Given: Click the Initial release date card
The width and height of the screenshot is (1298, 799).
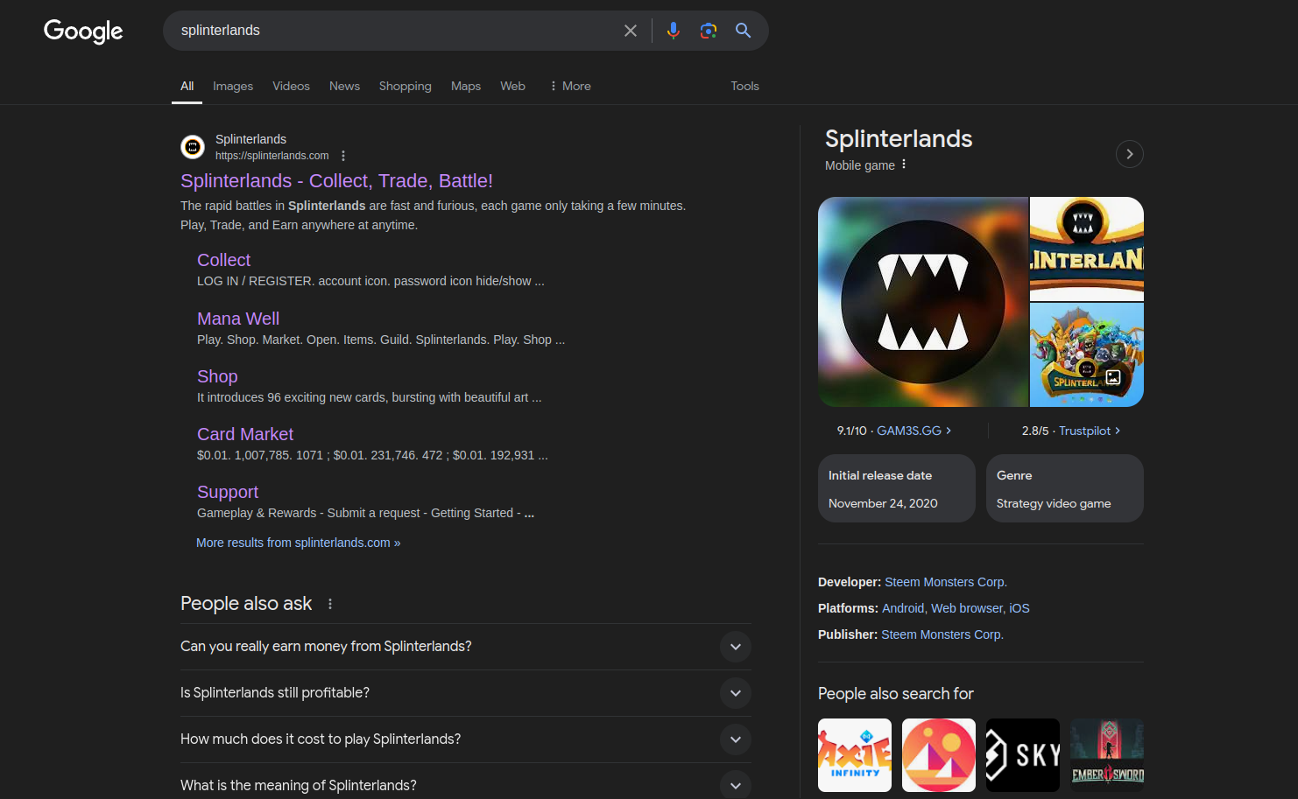Looking at the screenshot, I should click(x=897, y=488).
